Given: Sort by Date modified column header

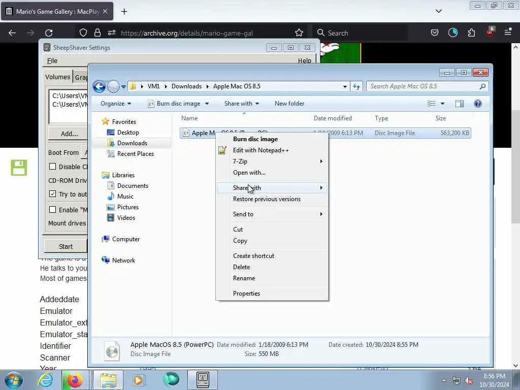Looking at the screenshot, I should tap(333, 118).
